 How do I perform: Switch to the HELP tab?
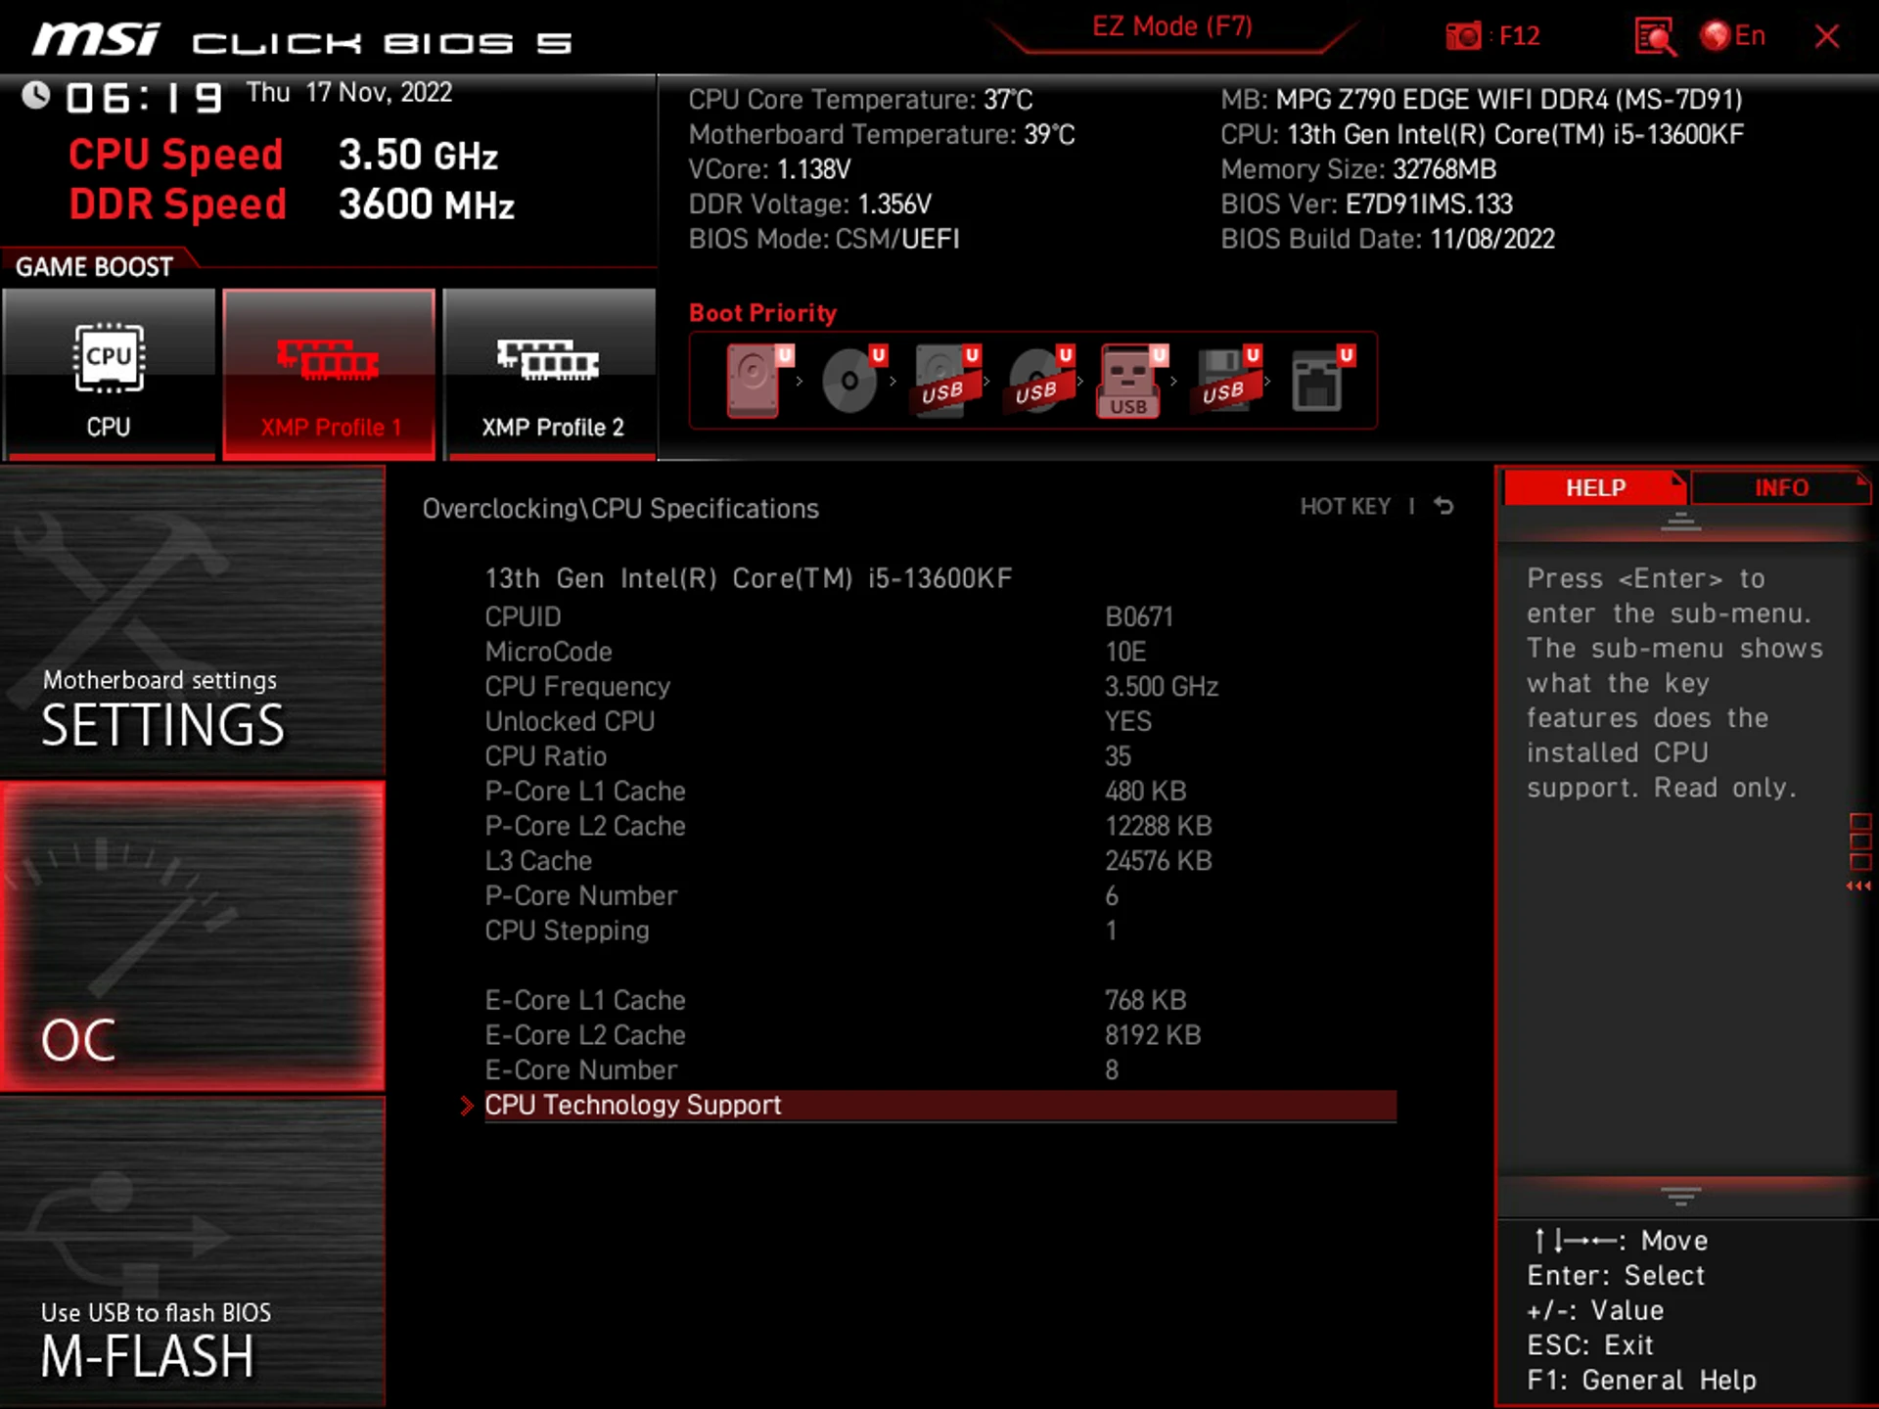pyautogui.click(x=1595, y=487)
